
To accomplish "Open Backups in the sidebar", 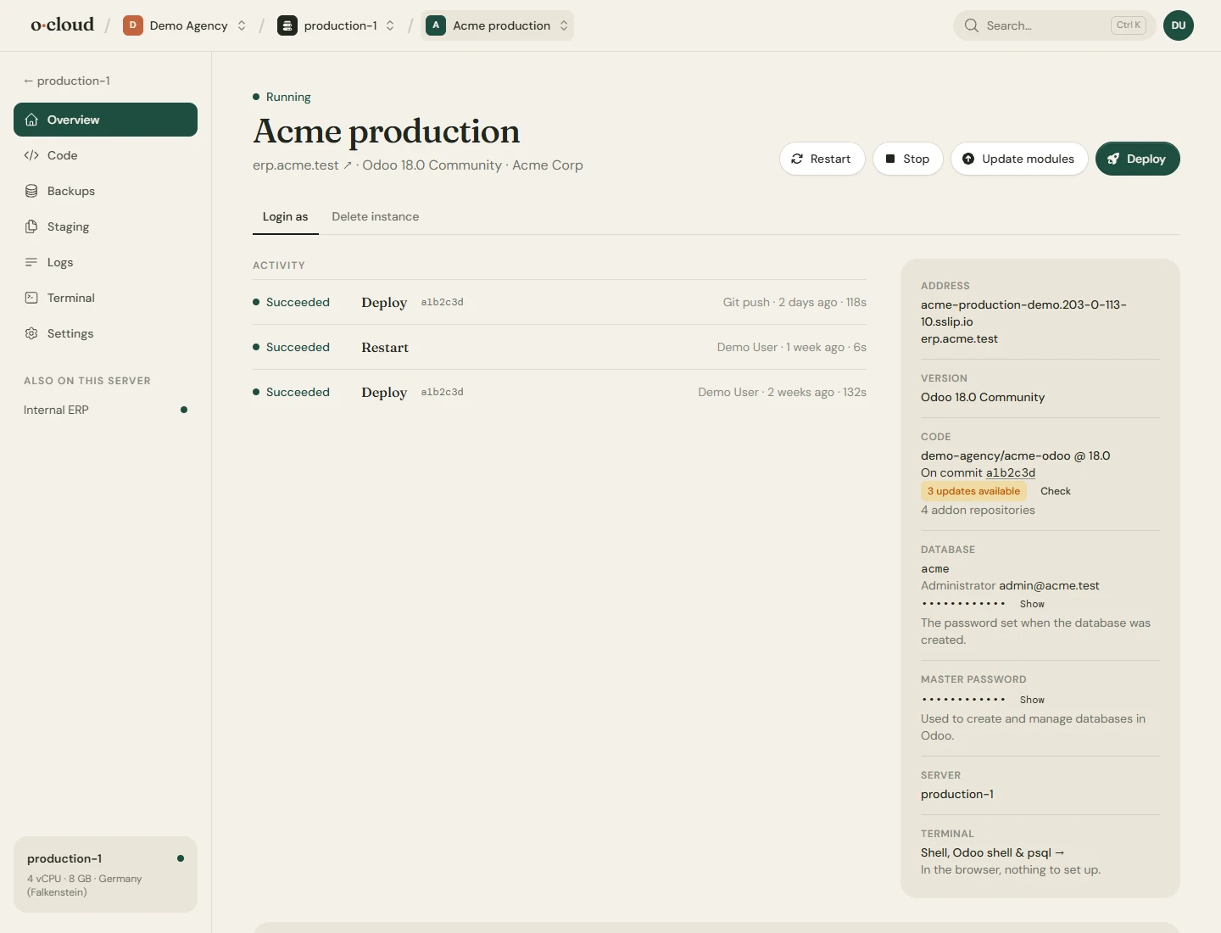I will pos(105,191).
